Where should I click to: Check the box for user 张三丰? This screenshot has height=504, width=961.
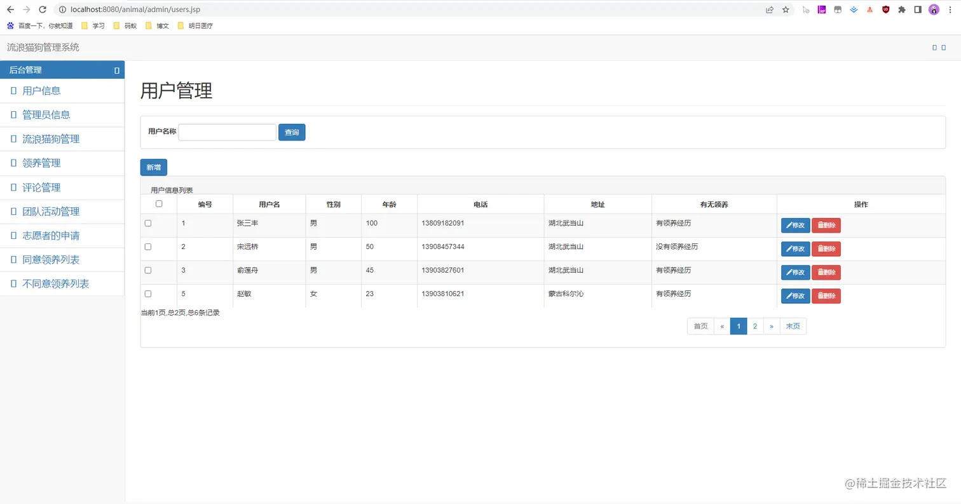coord(148,223)
